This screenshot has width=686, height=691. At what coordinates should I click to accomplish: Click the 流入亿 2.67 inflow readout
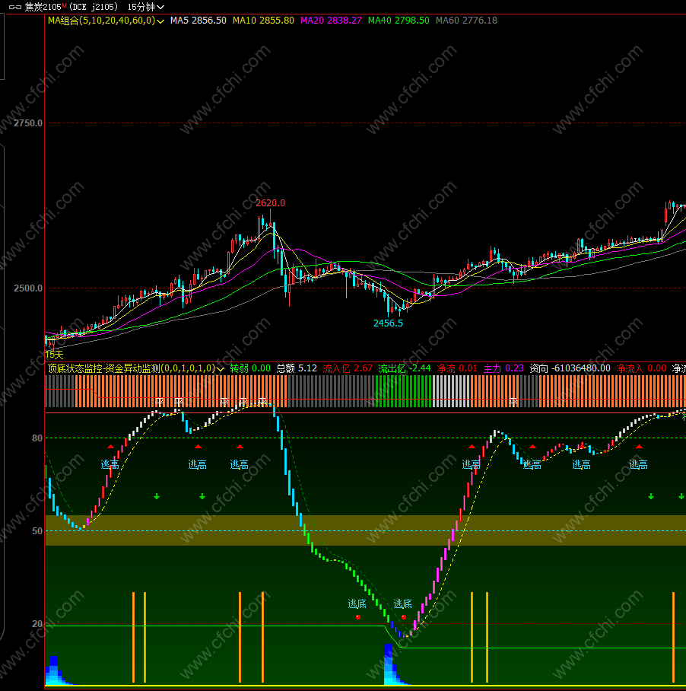point(348,368)
